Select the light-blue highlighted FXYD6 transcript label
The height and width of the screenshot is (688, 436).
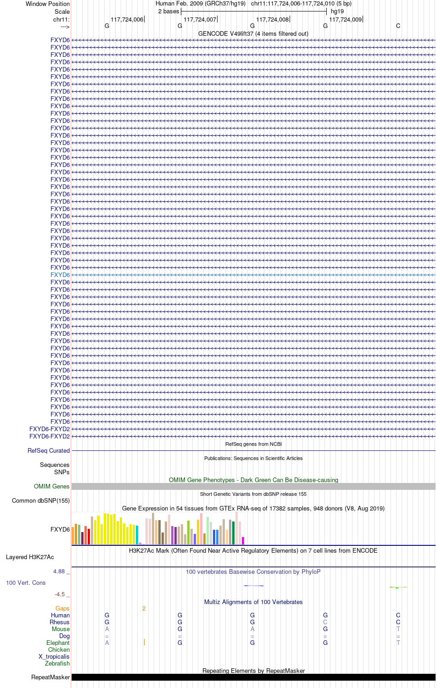point(60,275)
